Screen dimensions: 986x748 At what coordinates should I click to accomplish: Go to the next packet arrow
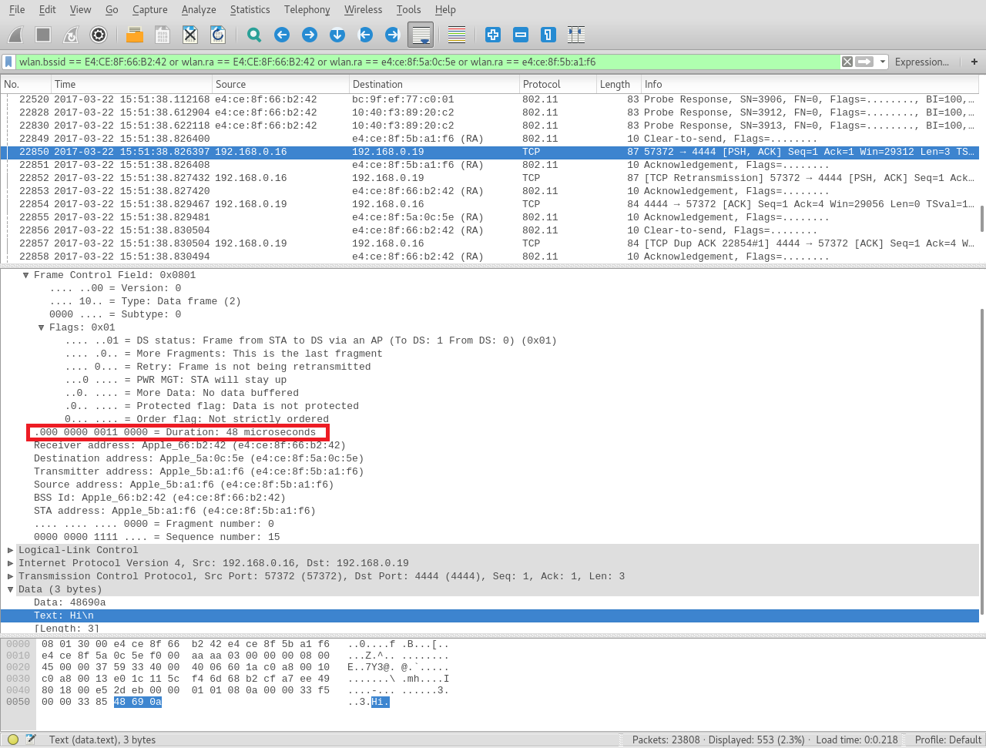tap(310, 35)
